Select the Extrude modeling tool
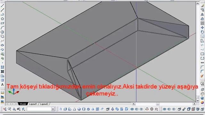This screenshot has height=115, width=205. (x=108, y=109)
